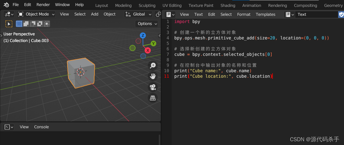Screen dimensions: 344x145
Task: Open the text editor Format menu
Action: [x=244, y=14]
